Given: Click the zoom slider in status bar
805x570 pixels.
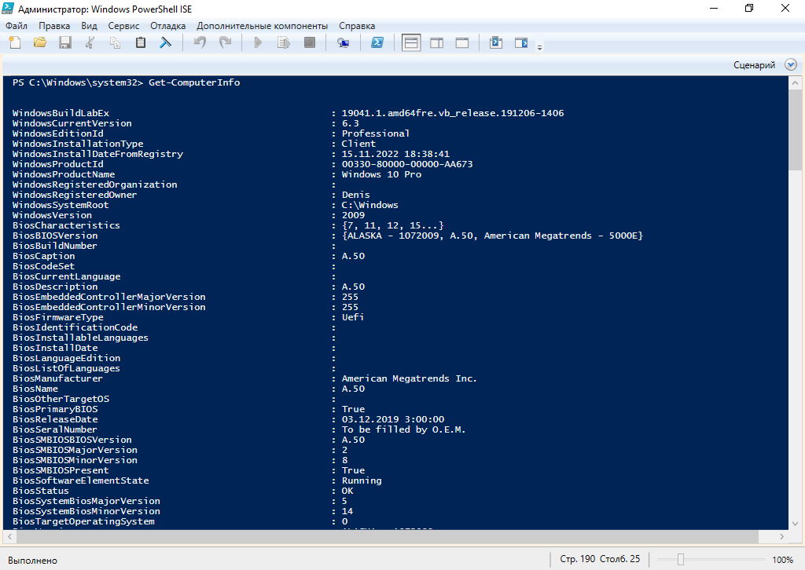Looking at the screenshot, I should tap(681, 560).
